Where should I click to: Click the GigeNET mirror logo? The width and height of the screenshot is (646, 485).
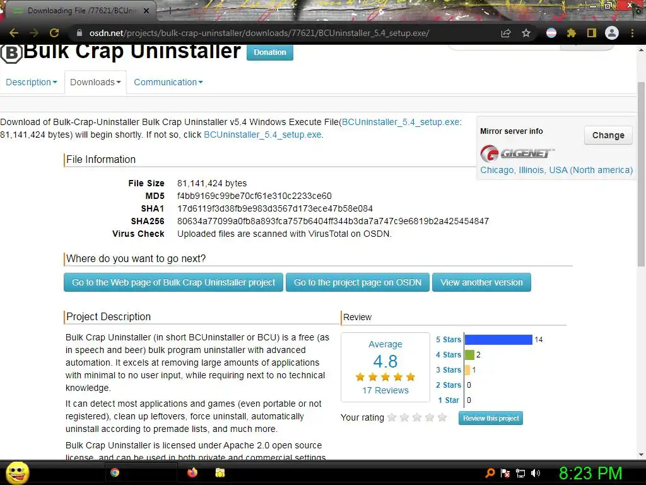(x=517, y=154)
